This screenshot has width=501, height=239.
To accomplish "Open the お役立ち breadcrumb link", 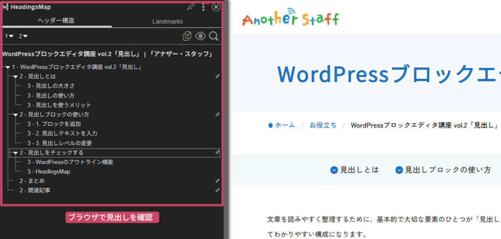I will (x=323, y=125).
